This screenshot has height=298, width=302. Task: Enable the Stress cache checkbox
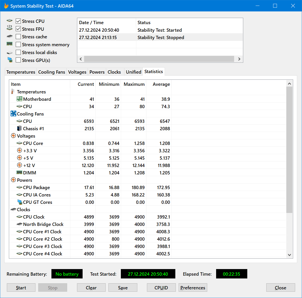click(18, 37)
